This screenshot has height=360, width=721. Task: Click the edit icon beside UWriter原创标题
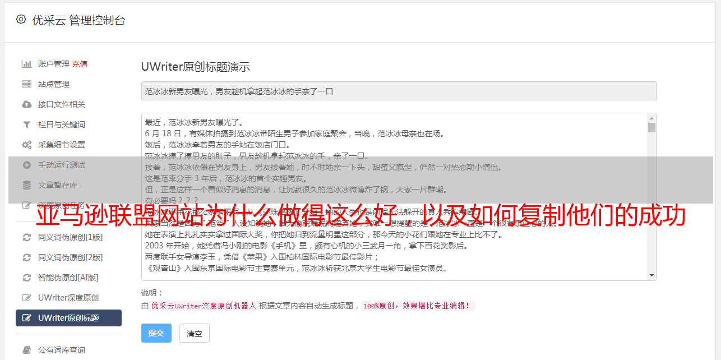(x=26, y=318)
